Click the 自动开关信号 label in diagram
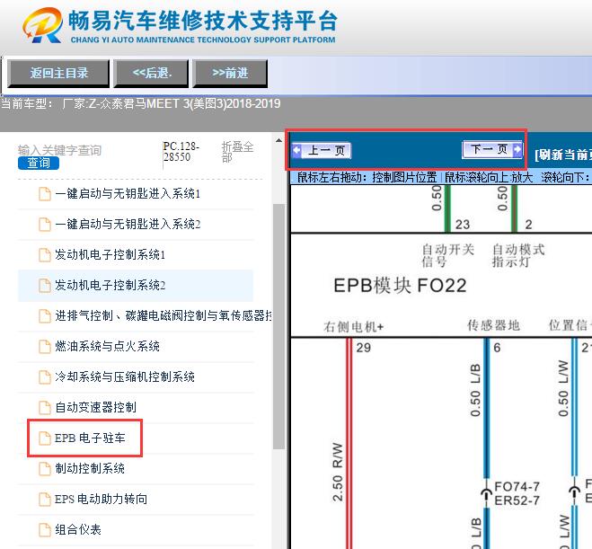Viewport: 592px width, 549px height. [x=447, y=255]
